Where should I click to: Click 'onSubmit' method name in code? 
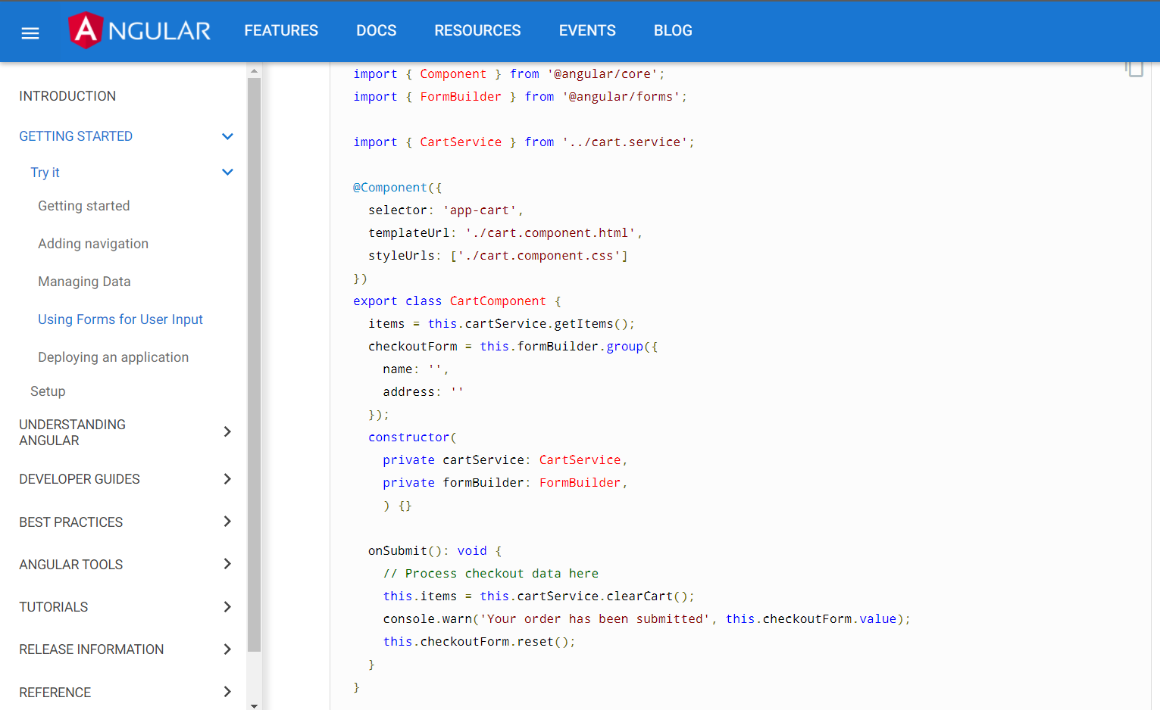coord(398,551)
